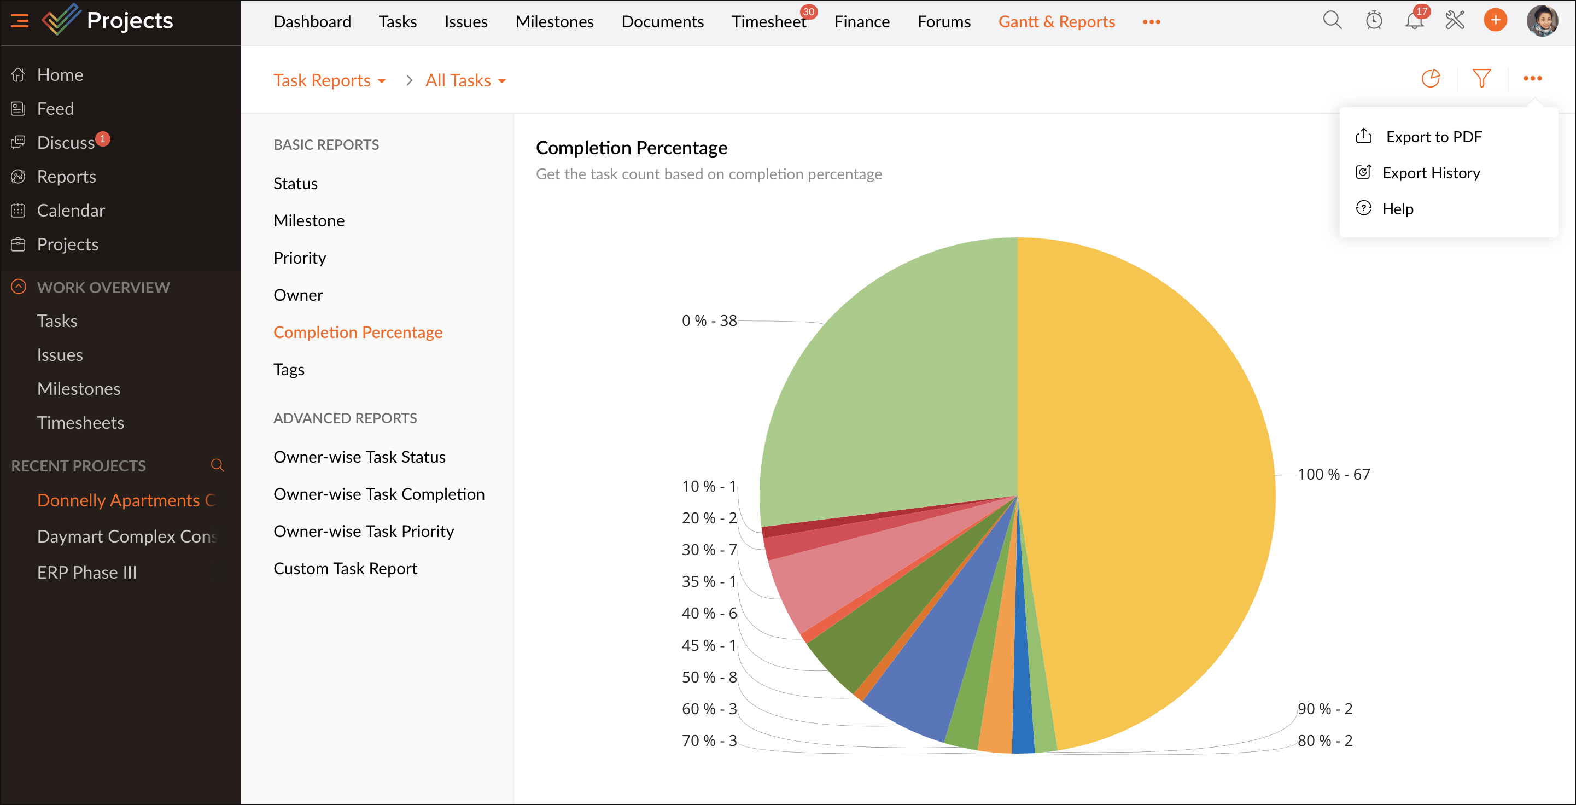
Task: Open the Owner-wise Task Status report
Action: 359,456
